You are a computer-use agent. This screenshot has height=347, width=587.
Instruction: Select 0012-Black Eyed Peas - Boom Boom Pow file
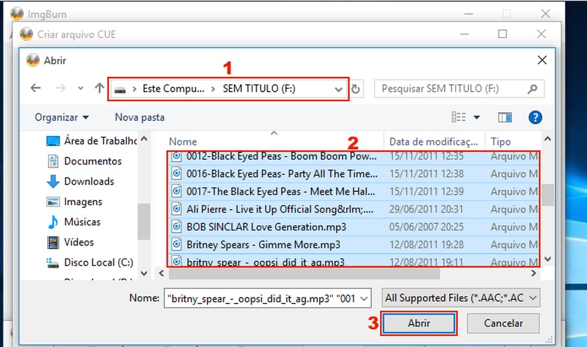point(282,156)
